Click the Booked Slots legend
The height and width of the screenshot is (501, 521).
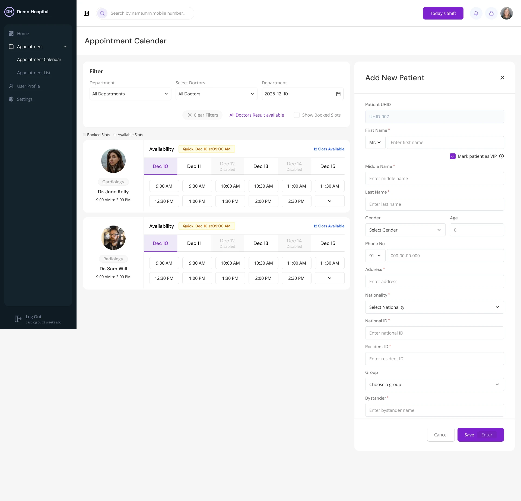[97, 135]
